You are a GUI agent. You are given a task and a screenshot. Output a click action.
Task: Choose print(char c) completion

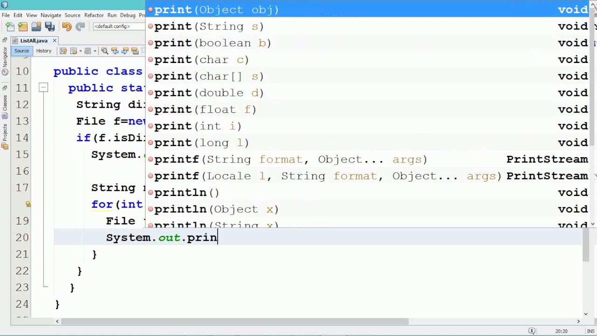pyautogui.click(x=368, y=60)
